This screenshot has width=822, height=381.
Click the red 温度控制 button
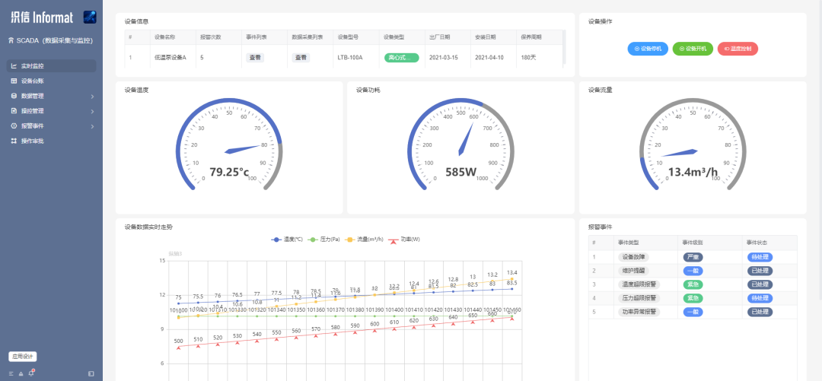[x=738, y=49]
